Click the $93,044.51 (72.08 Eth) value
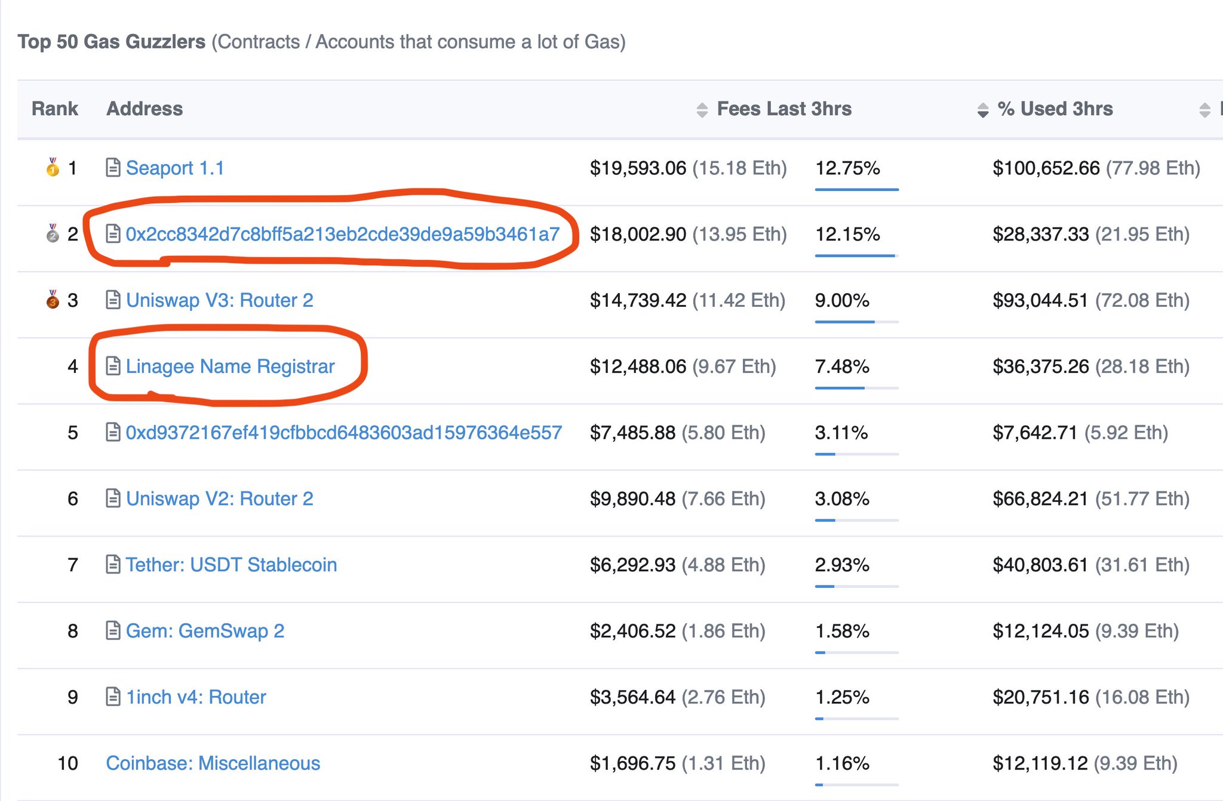 (1091, 300)
